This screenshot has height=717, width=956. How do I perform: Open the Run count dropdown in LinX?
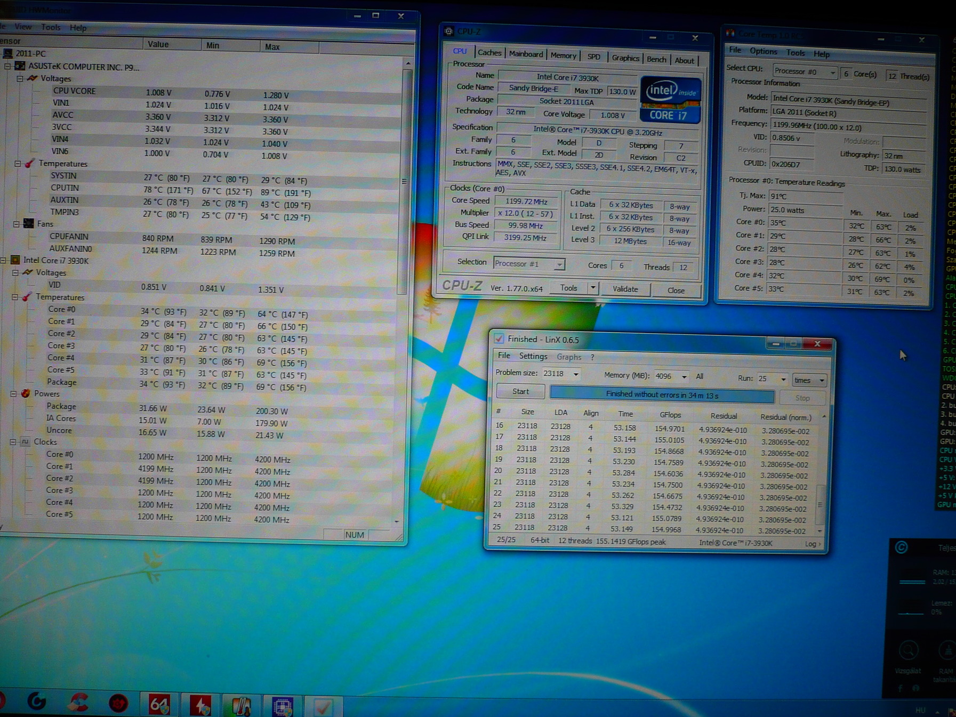[x=783, y=379]
